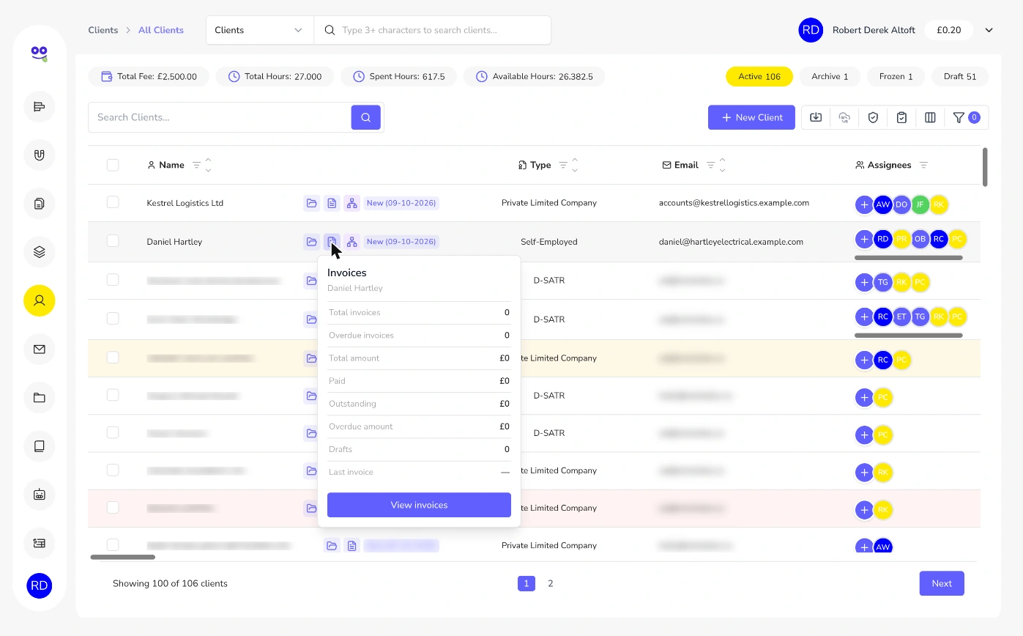Open the stacked documents icon in sidebar

[40, 204]
